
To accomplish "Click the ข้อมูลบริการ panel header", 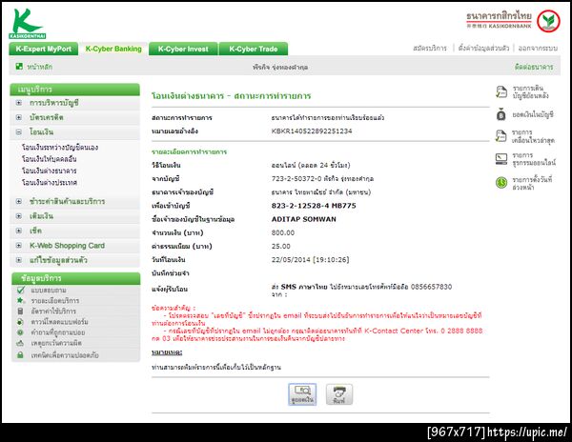I will [76, 278].
